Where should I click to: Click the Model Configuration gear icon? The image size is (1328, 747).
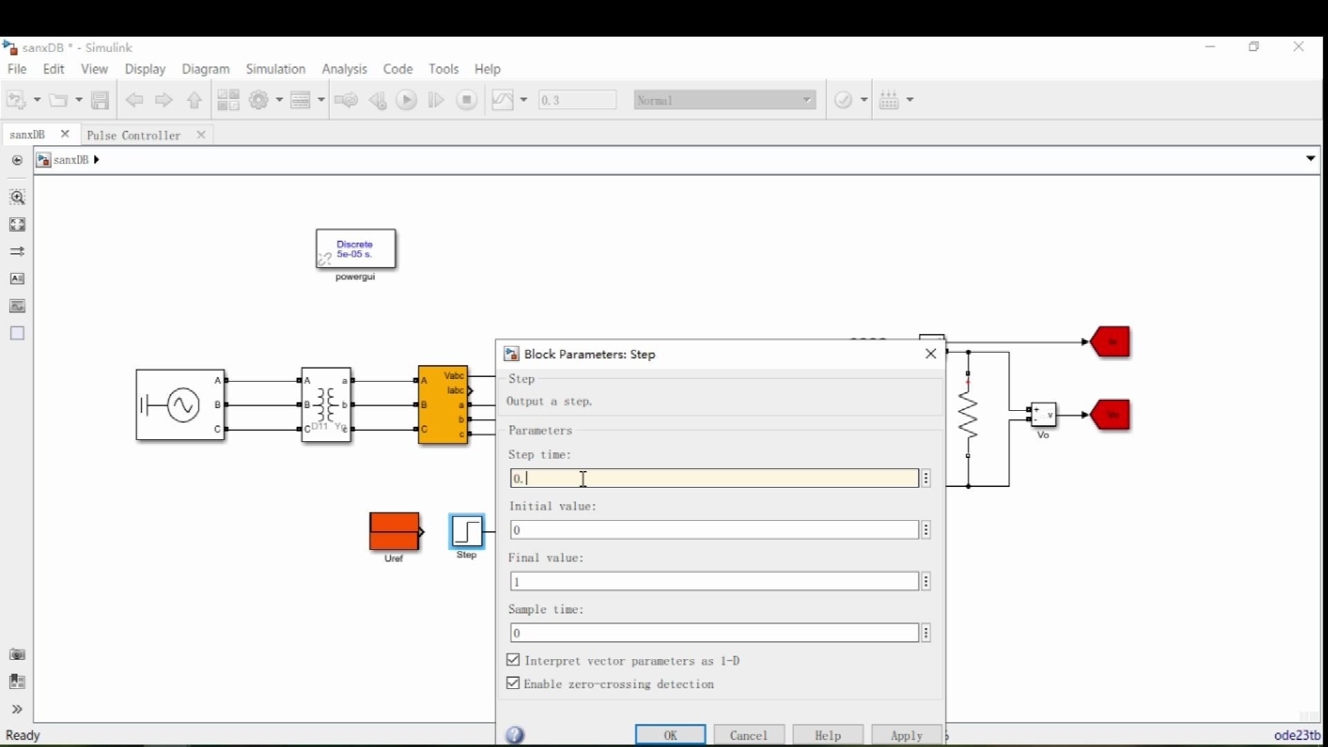click(x=259, y=100)
